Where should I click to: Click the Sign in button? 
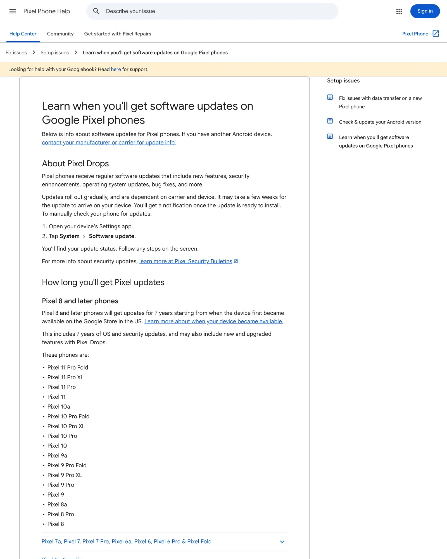pos(425,11)
